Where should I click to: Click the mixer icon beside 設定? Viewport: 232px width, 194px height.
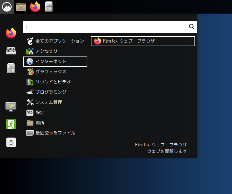coord(30,113)
